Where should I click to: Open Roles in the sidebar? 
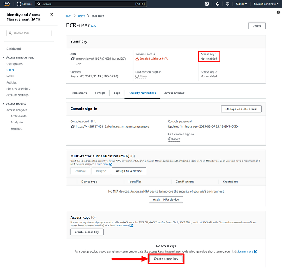point(10,76)
